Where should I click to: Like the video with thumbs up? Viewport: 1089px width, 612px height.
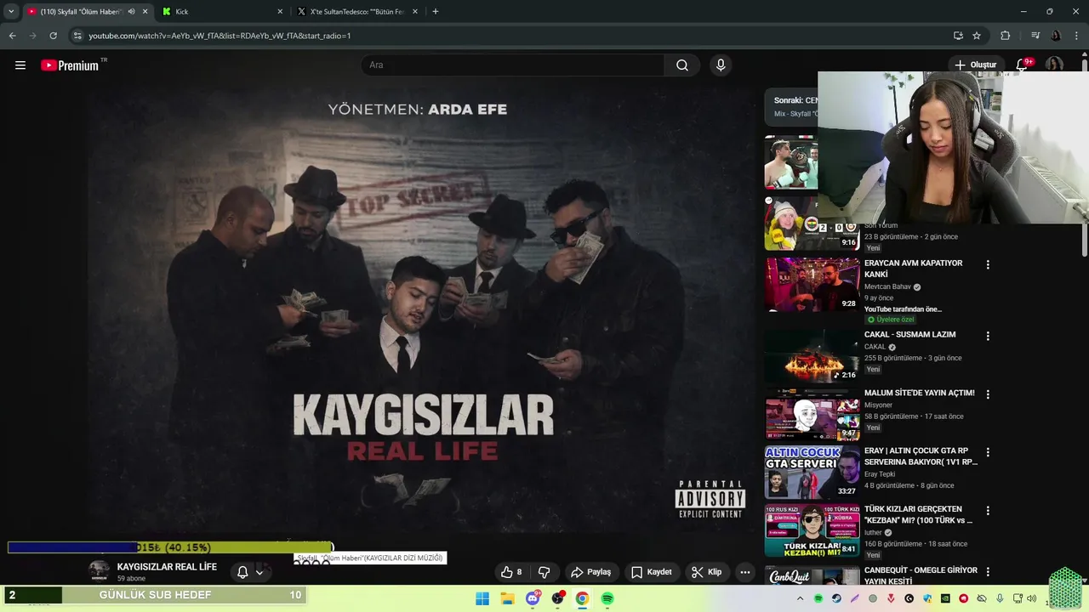tap(511, 572)
